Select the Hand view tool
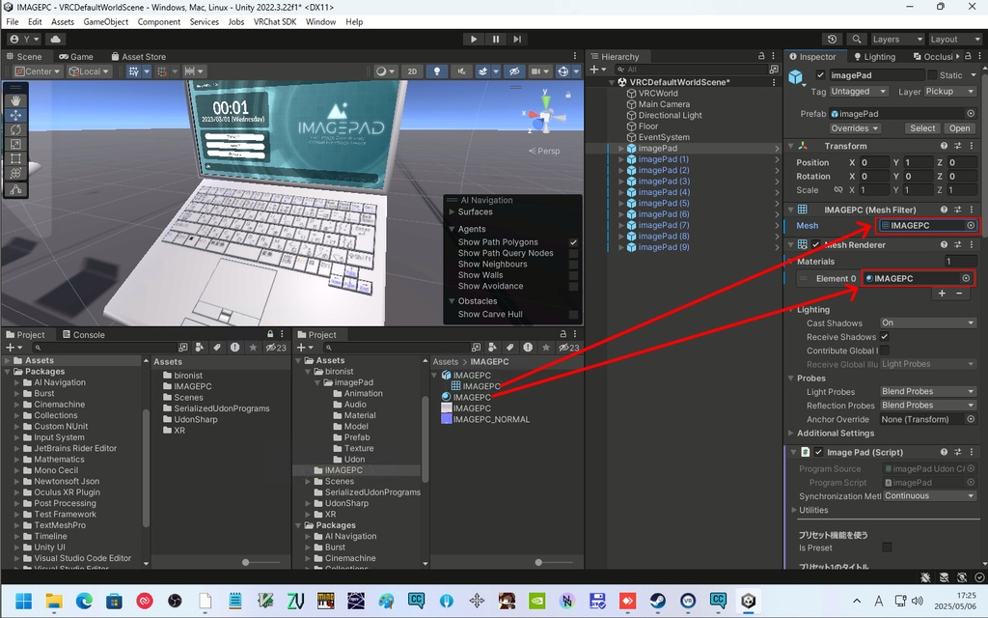The height and width of the screenshot is (618, 988). 15,100
